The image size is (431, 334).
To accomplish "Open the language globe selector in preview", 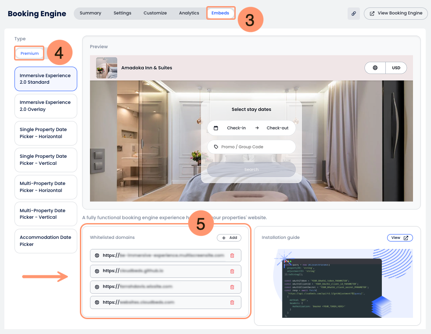I will tap(375, 68).
